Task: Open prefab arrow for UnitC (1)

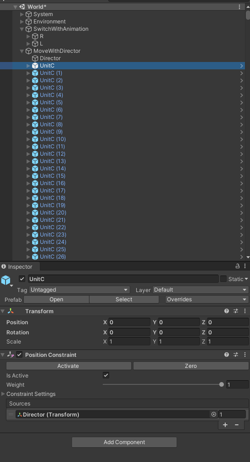Action: click(241, 73)
